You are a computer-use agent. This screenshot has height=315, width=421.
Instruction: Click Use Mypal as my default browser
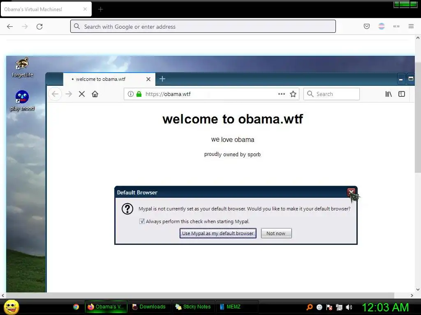(218, 233)
